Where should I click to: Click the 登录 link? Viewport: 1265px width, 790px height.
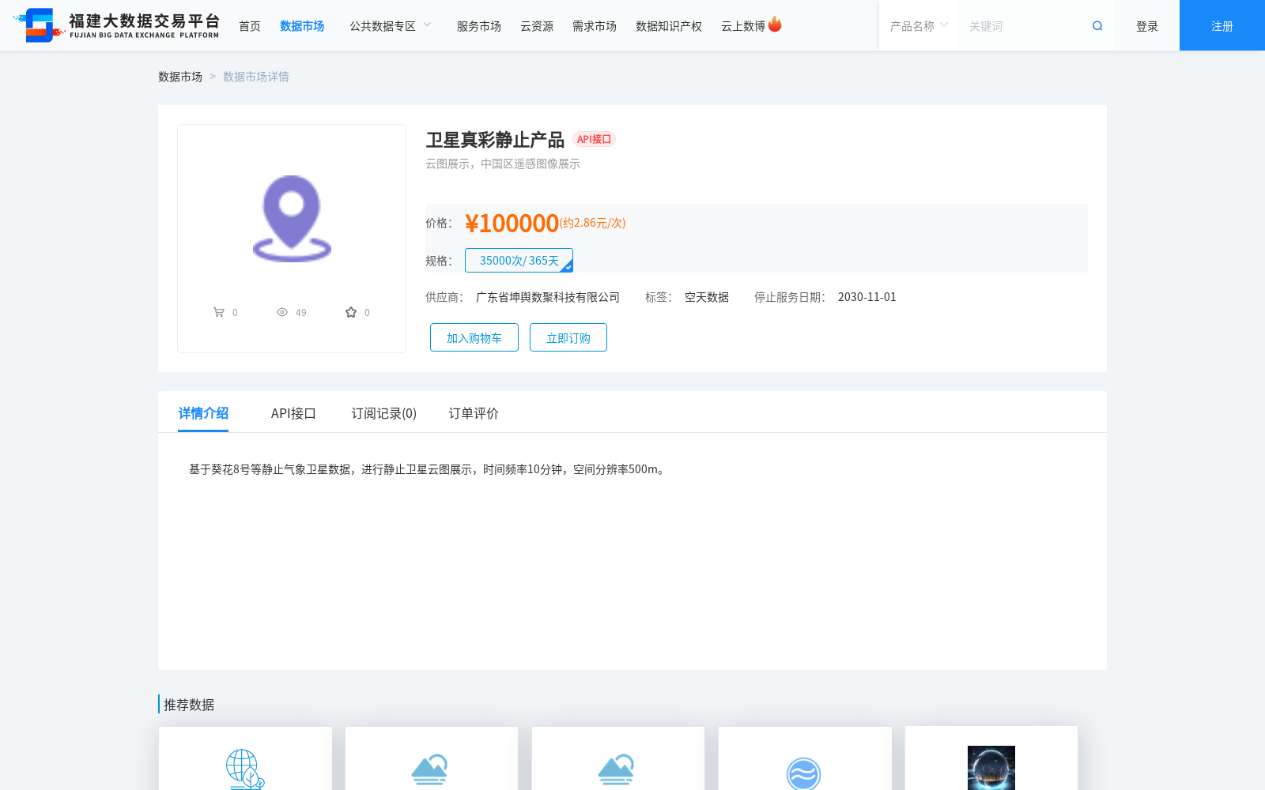1147,26
